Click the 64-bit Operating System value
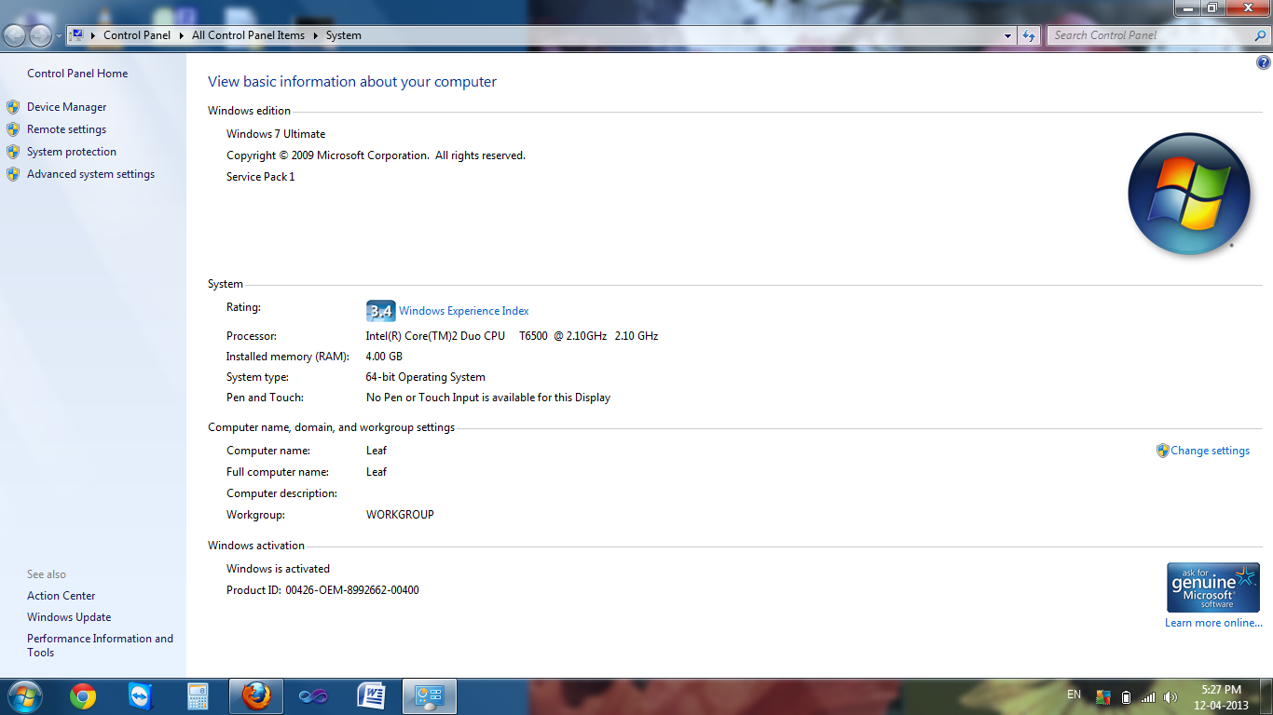This screenshot has width=1273, height=715. point(426,377)
